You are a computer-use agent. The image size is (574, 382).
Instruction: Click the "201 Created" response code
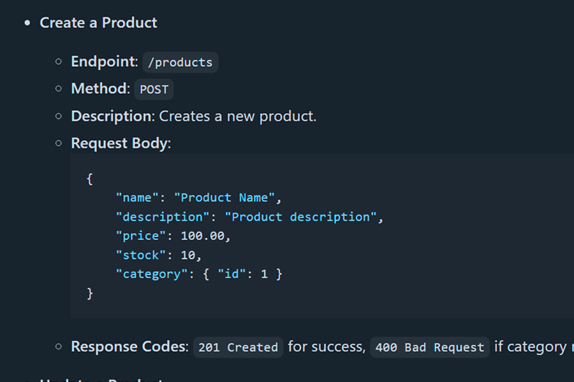coord(238,347)
